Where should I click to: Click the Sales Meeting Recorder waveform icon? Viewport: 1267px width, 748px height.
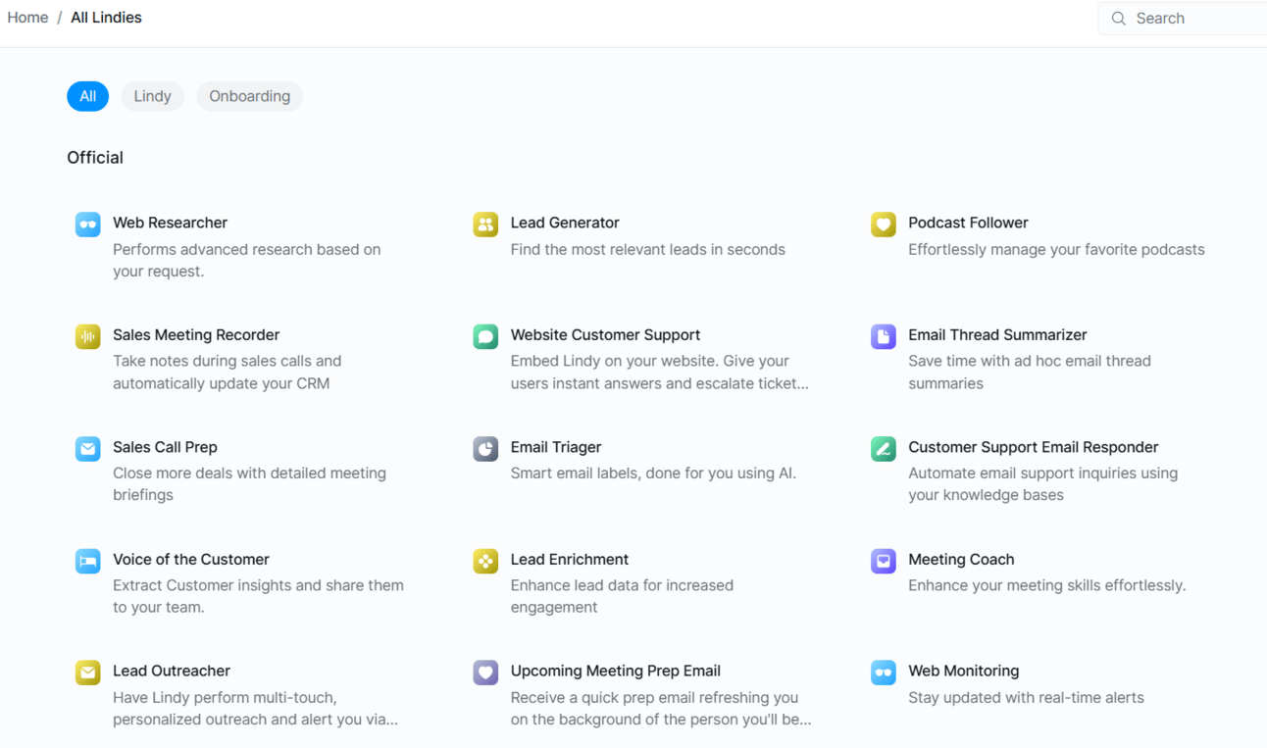[x=88, y=336]
